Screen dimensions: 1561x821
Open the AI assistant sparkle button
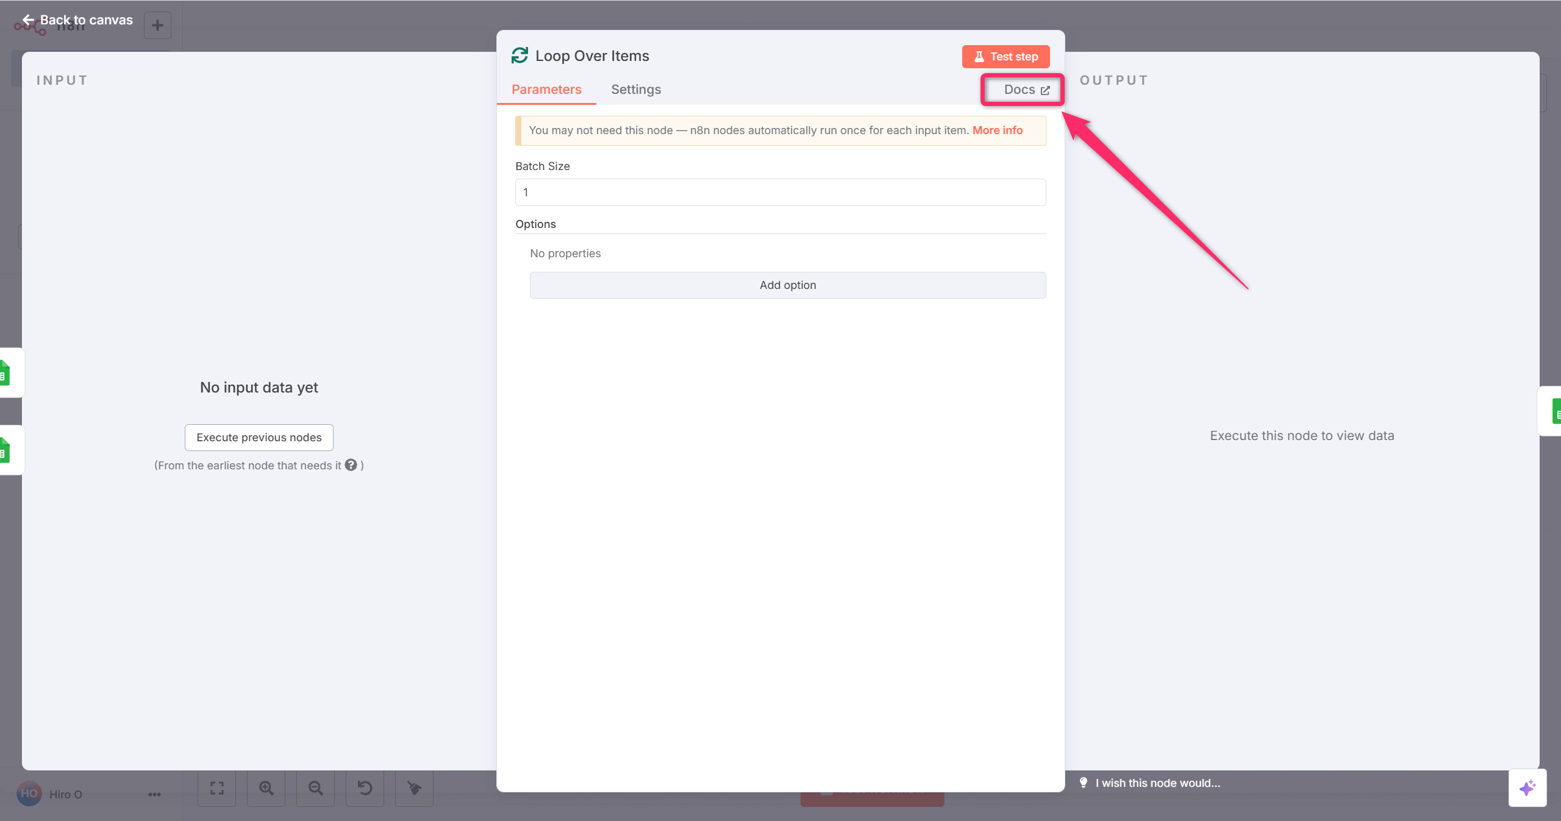[x=1527, y=787]
